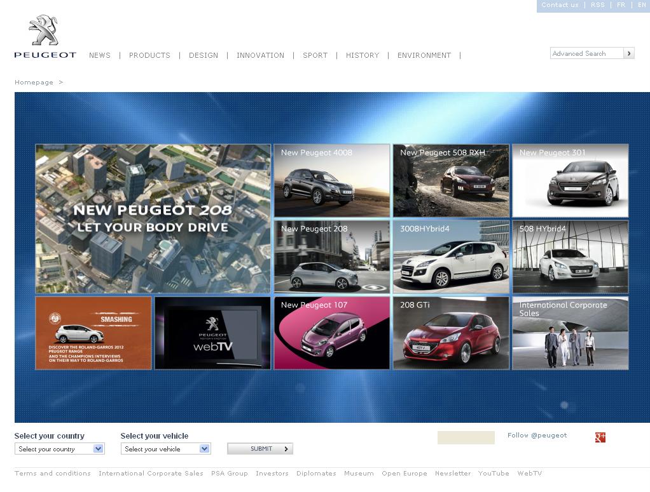Open the Peugeot webTV tile
650x492 pixels.
(212, 333)
